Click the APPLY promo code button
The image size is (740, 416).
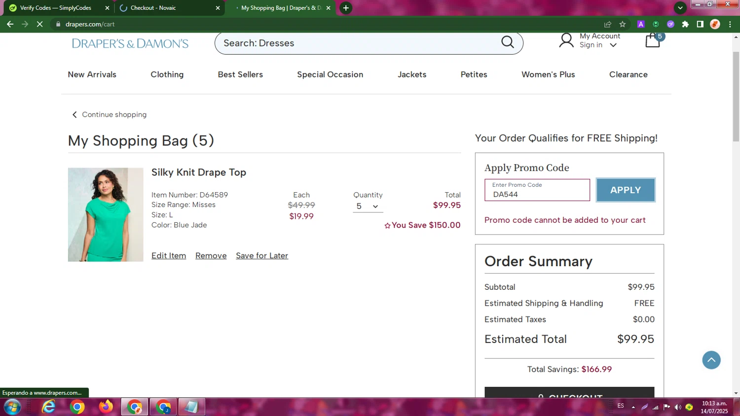coord(626,190)
